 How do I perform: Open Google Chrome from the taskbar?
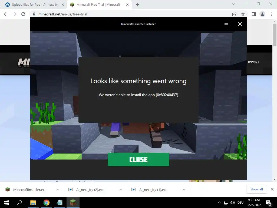(x=47, y=203)
